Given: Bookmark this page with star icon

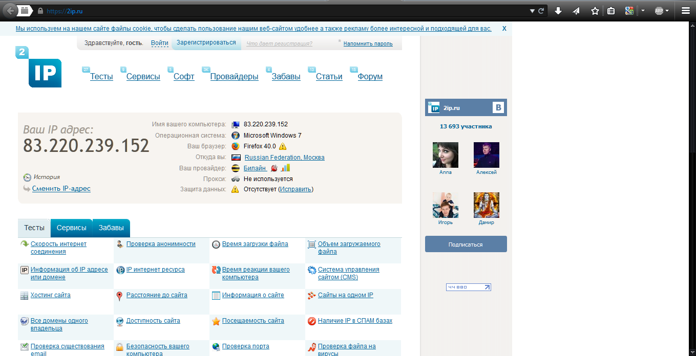Looking at the screenshot, I should click(x=595, y=11).
